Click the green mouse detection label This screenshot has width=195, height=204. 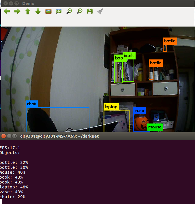pyautogui.click(x=155, y=127)
